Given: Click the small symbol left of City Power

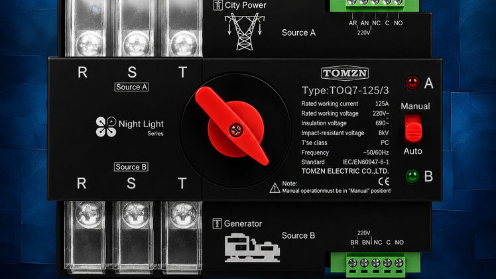Looking at the screenshot, I should pyautogui.click(x=217, y=5).
